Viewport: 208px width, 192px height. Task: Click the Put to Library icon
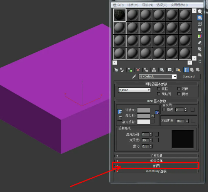pyautogui.click(x=162, y=70)
